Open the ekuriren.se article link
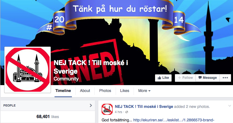 (174, 120)
